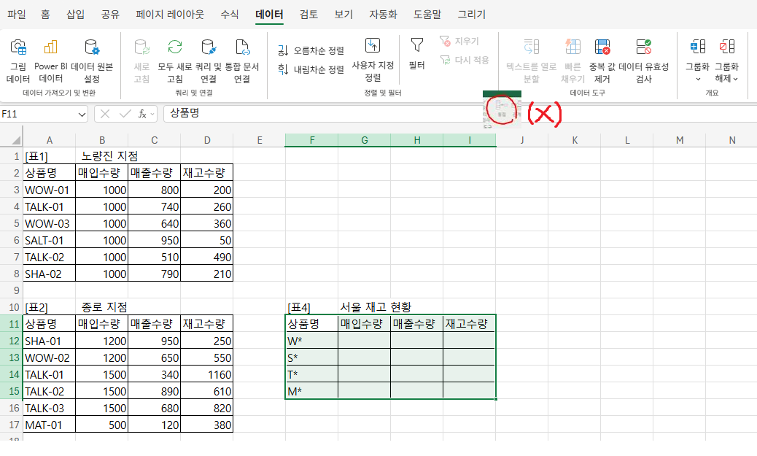Screen dimensions: 757x456
Task: Select cell G11 매입수량 header
Action: tap(365, 324)
